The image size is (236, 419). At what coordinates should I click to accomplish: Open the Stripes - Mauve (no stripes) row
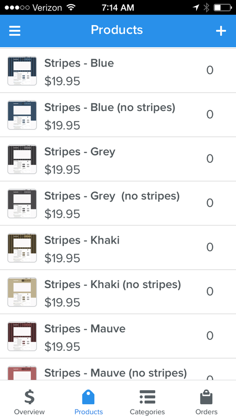pos(118,369)
